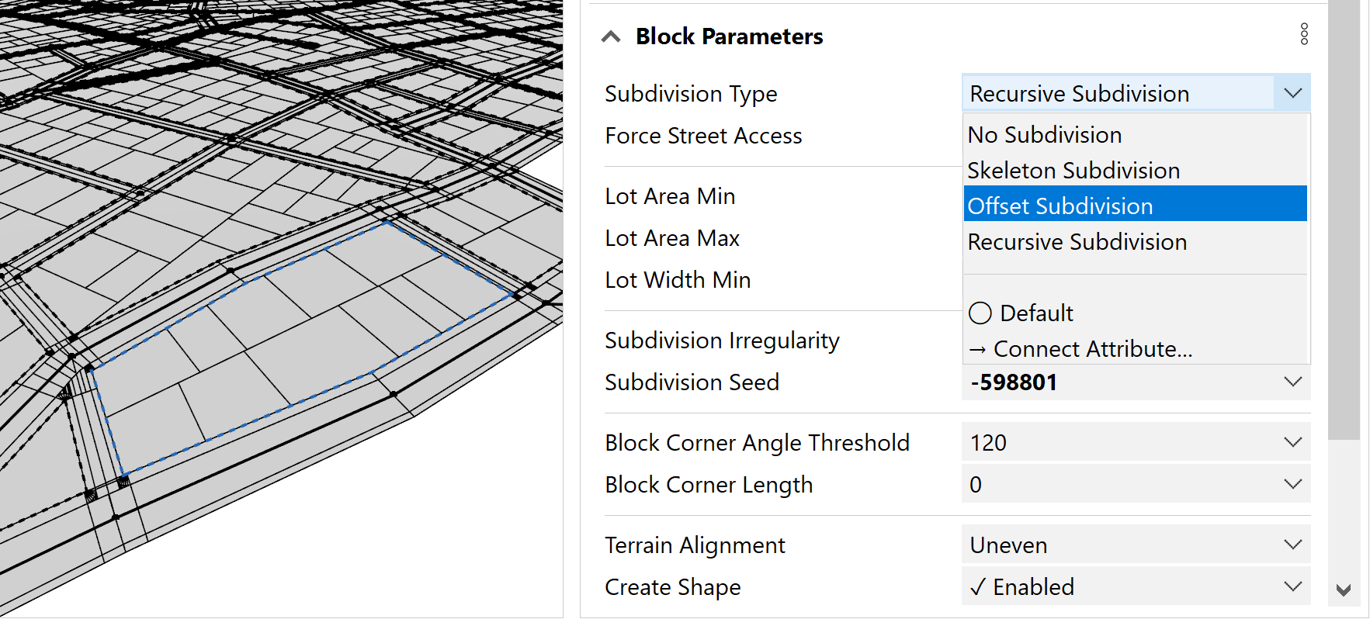Choose Recursive Subdivision in the list

click(1077, 241)
